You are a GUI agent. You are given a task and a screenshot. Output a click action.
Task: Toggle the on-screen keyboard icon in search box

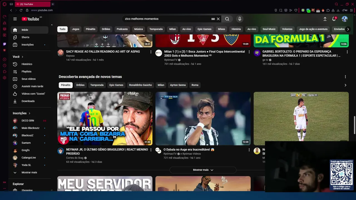213,19
